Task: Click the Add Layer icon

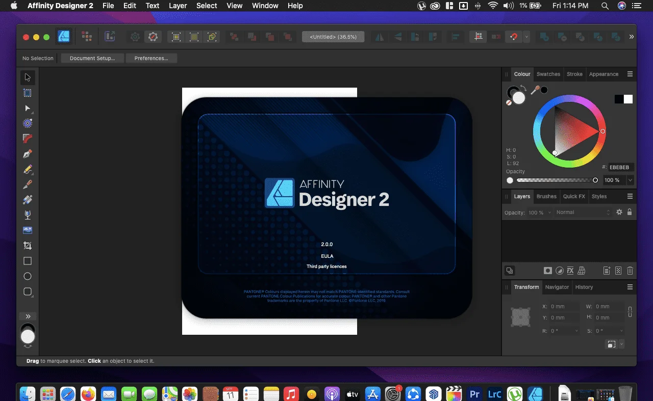Action: 607,271
